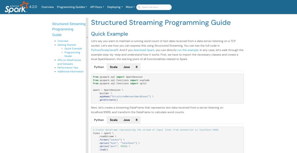
Task: Open the More dropdown menu
Action: 130,7
